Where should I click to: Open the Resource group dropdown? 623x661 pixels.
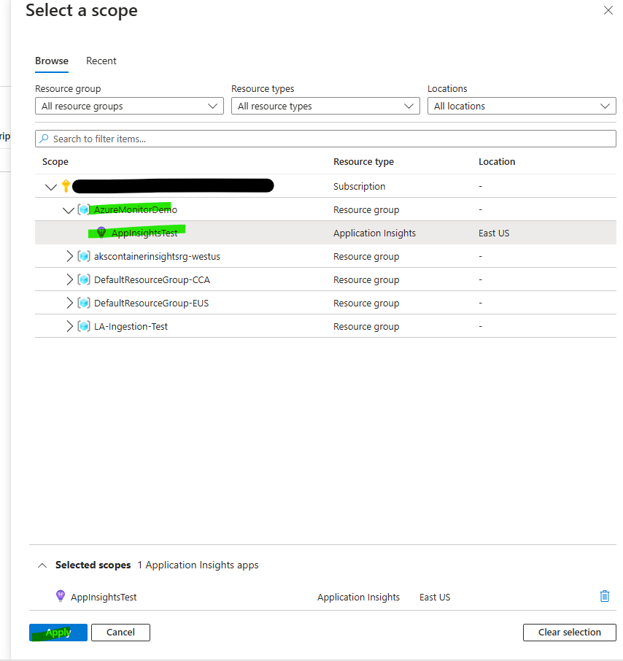129,106
